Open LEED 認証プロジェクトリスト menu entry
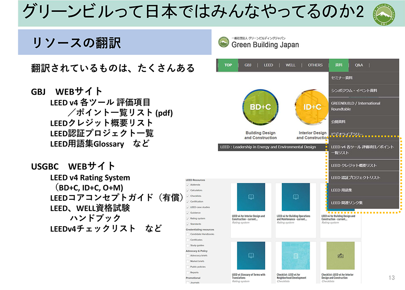The width and height of the screenshot is (405, 290). pyautogui.click(x=364, y=178)
